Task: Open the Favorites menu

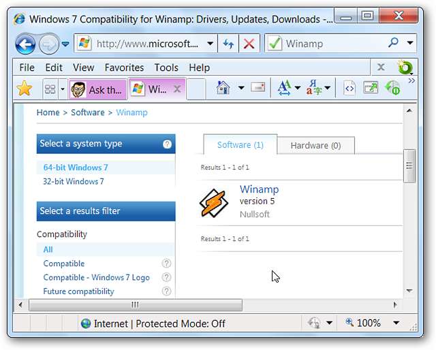Action: pos(124,67)
